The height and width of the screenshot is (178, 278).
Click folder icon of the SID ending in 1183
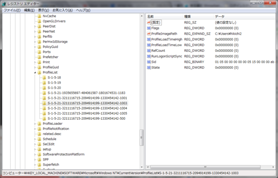click(x=44, y=93)
